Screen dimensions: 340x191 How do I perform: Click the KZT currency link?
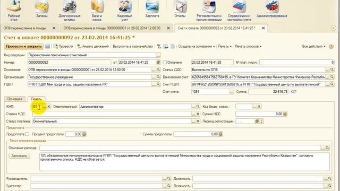[293, 92]
